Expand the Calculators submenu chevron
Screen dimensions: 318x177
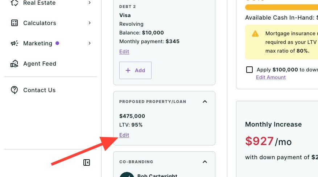click(x=90, y=23)
